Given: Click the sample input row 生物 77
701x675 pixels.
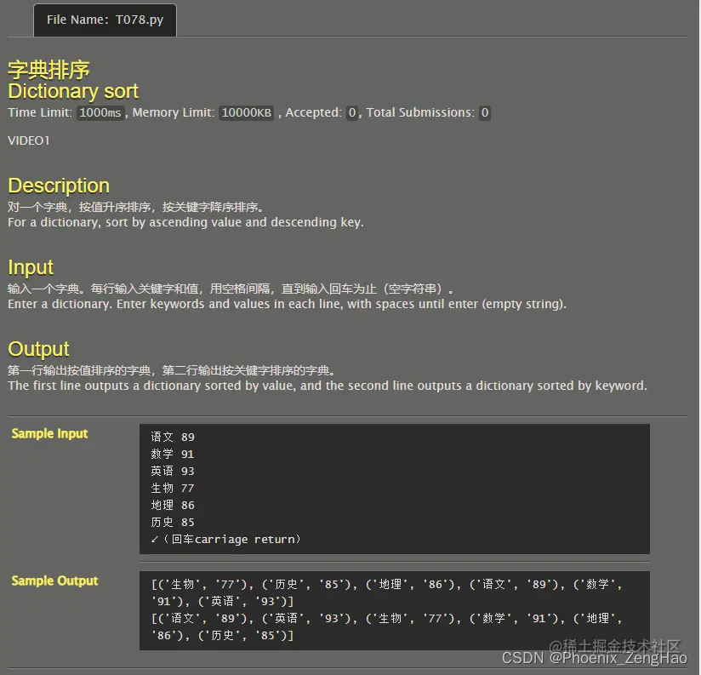Looking at the screenshot, I should pyautogui.click(x=173, y=488).
